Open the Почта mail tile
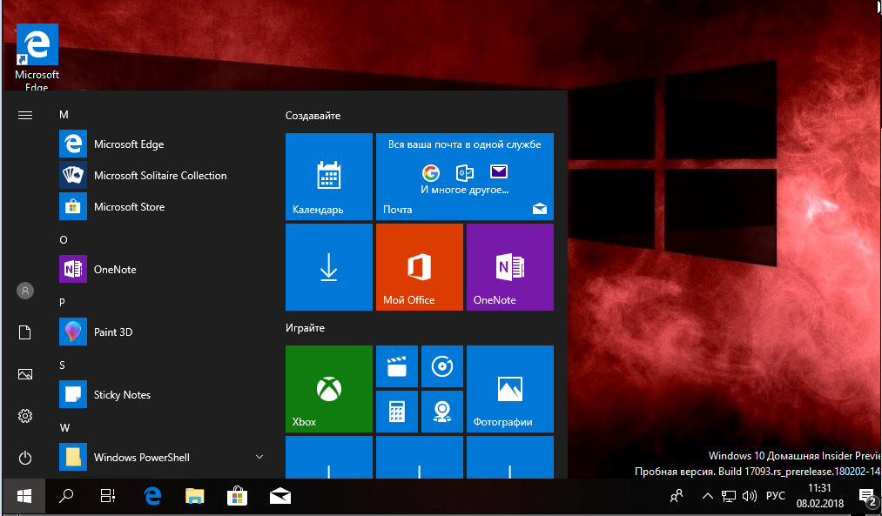The width and height of the screenshot is (882, 516). tap(464, 177)
